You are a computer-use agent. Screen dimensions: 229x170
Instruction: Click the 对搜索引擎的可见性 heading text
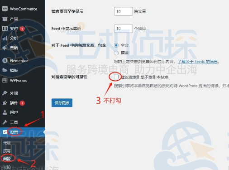pyautogui.click(x=69, y=77)
